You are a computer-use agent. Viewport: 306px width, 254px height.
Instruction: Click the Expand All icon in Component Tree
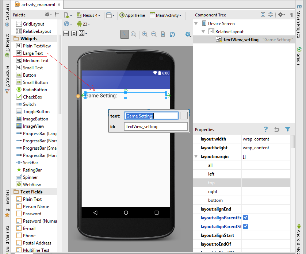click(x=263, y=14)
